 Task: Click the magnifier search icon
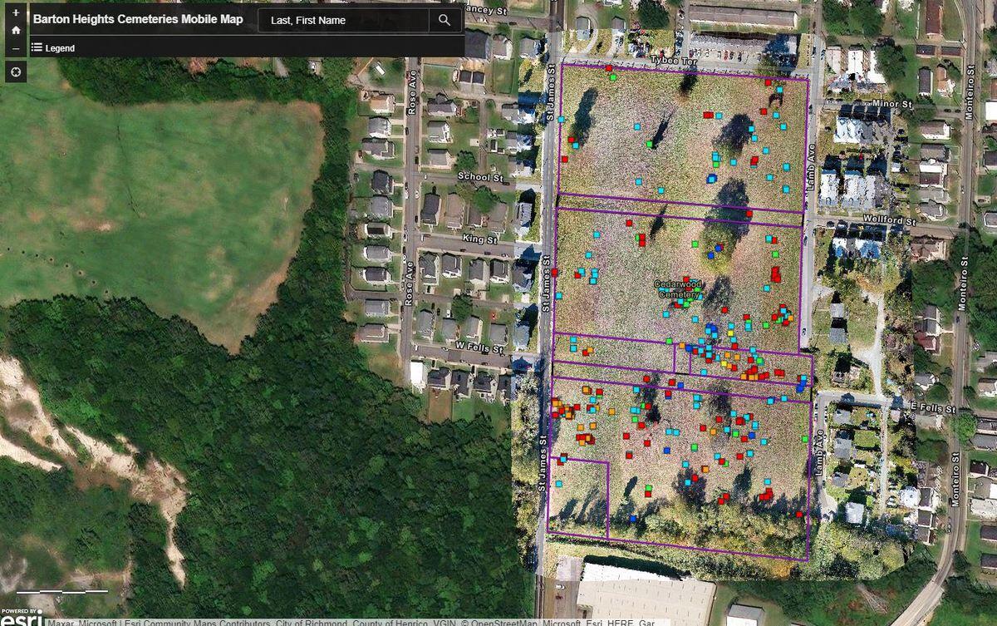[444, 20]
